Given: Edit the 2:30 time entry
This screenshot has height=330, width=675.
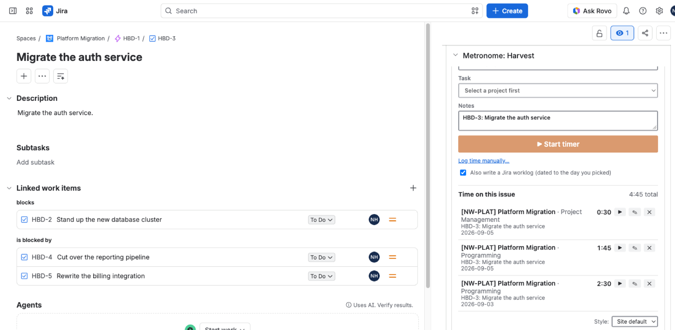Looking at the screenshot, I should (635, 283).
